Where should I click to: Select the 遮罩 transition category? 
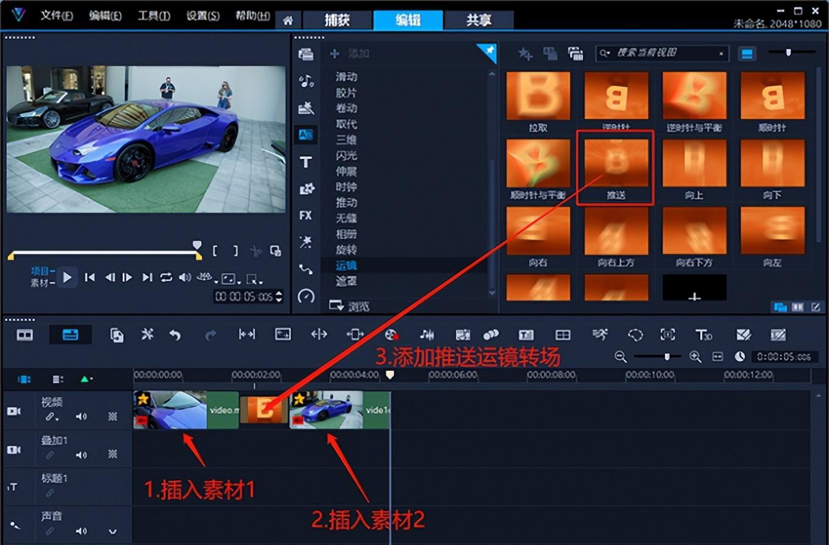click(346, 281)
